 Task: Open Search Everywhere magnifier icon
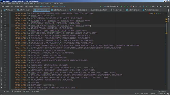(x=168, y=6)
